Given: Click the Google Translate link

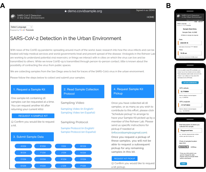Looking at the screenshot, I should click(26, 30).
